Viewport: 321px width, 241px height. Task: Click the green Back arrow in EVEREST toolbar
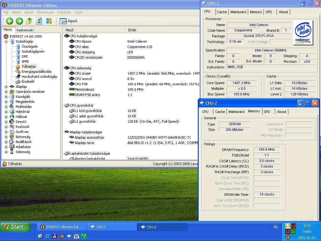click(x=9, y=21)
